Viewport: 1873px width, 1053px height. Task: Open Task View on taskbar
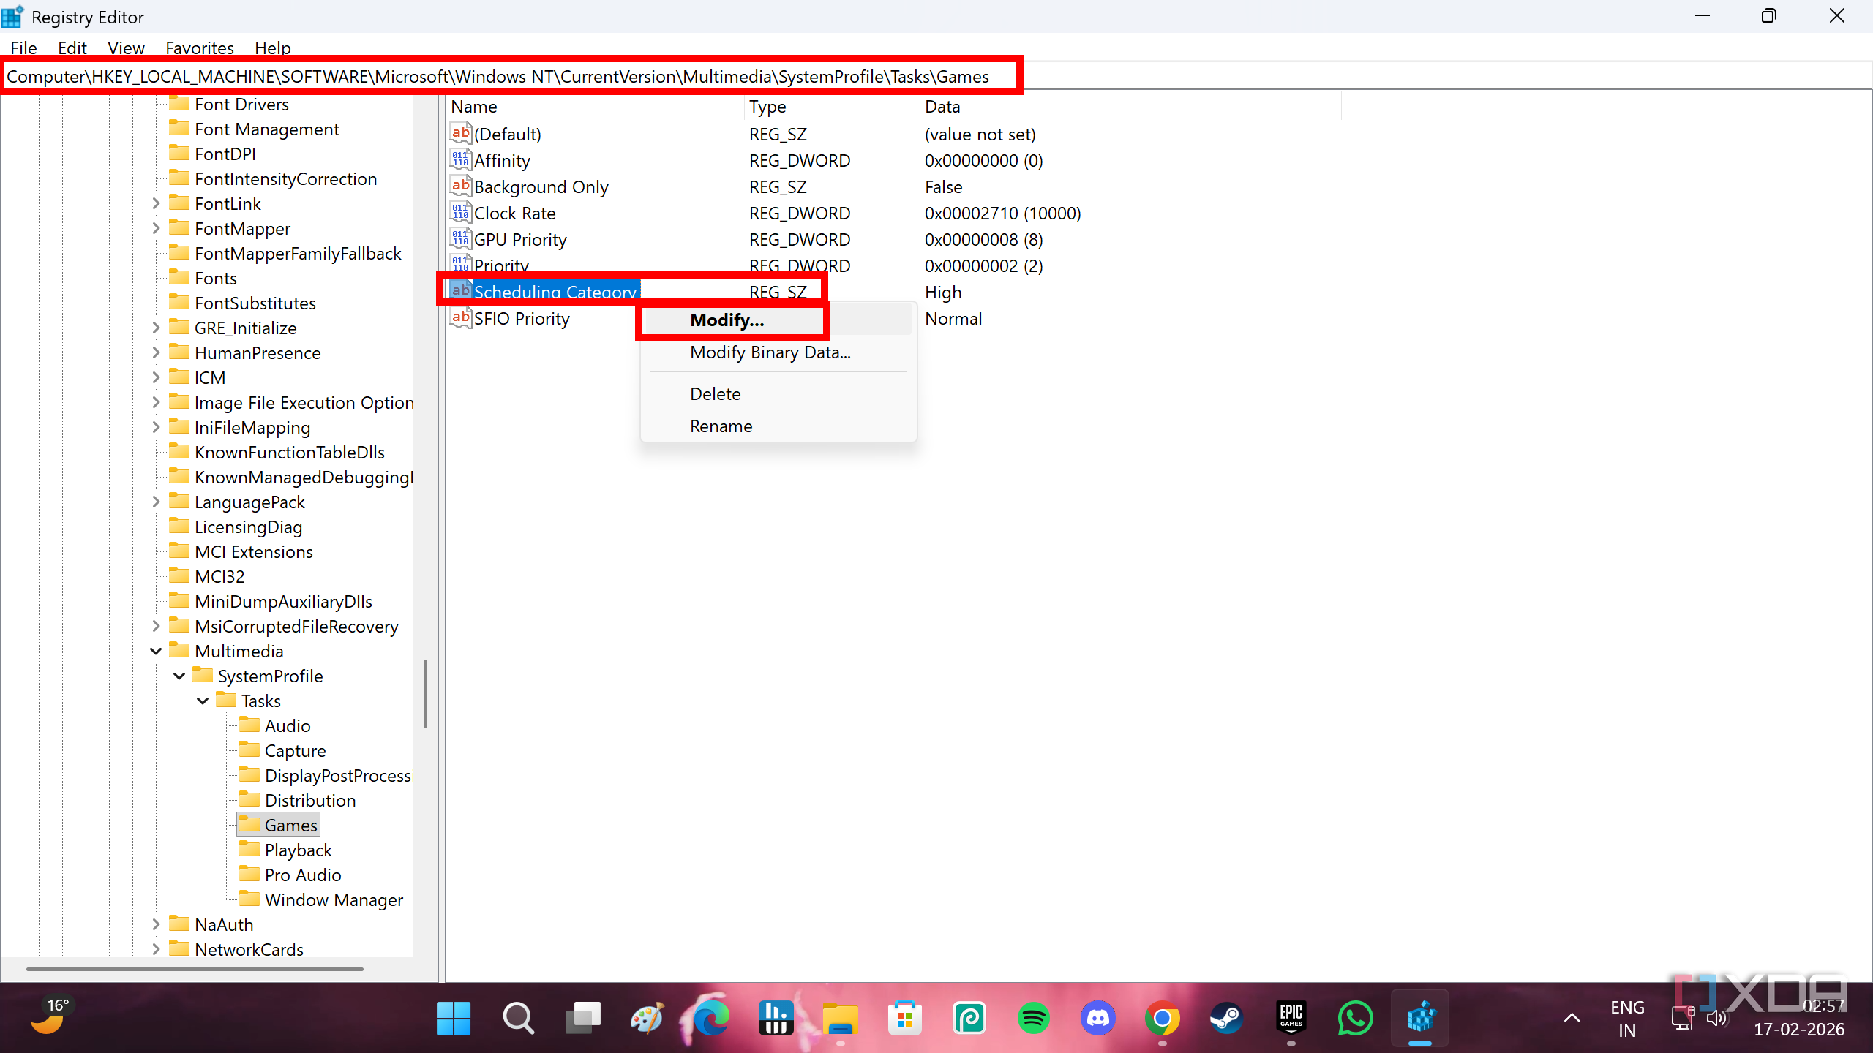click(583, 1018)
